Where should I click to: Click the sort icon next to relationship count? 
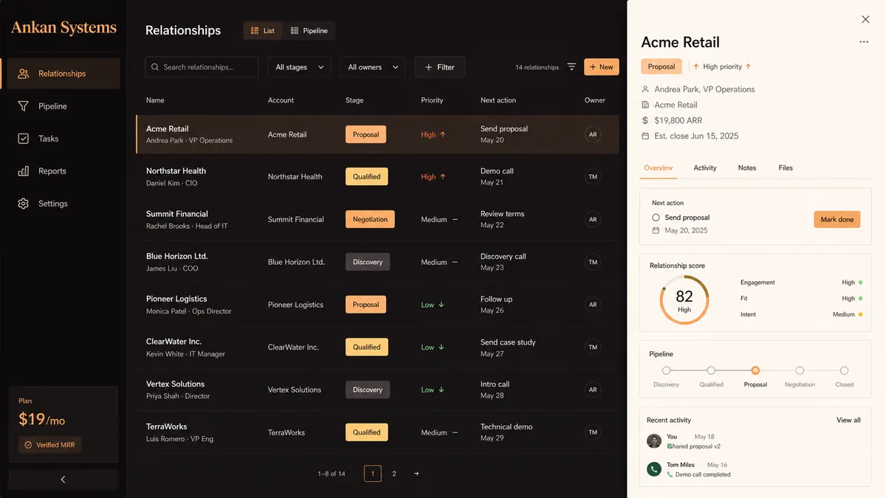571,66
